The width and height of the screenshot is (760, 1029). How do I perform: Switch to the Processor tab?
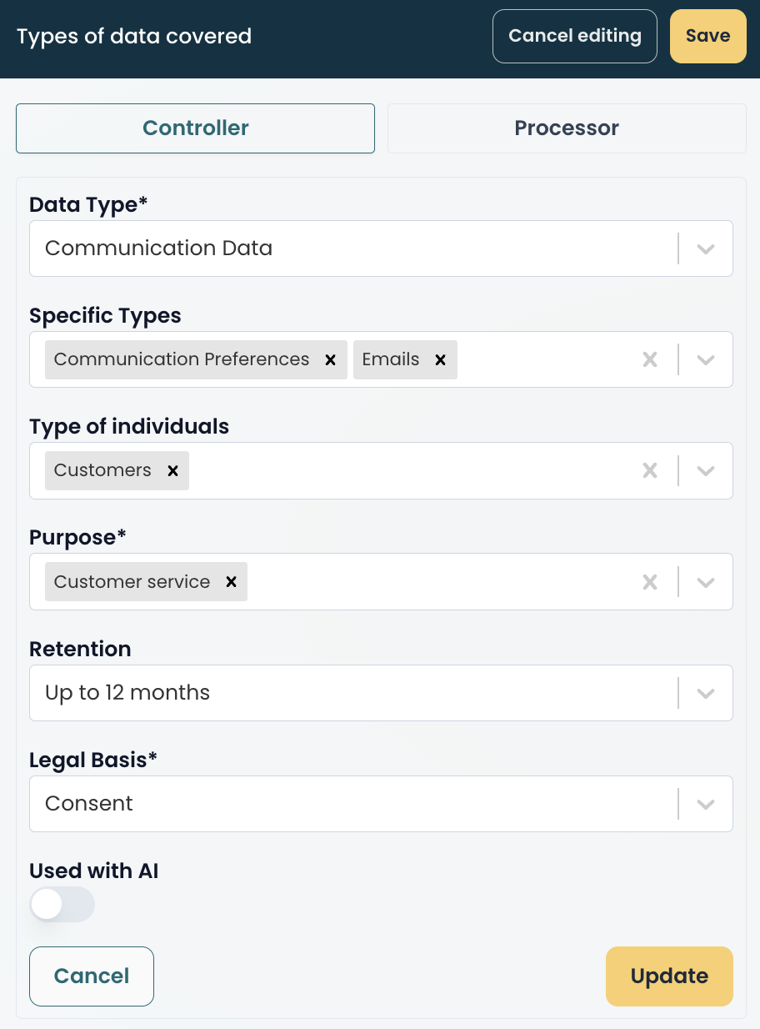pos(566,128)
